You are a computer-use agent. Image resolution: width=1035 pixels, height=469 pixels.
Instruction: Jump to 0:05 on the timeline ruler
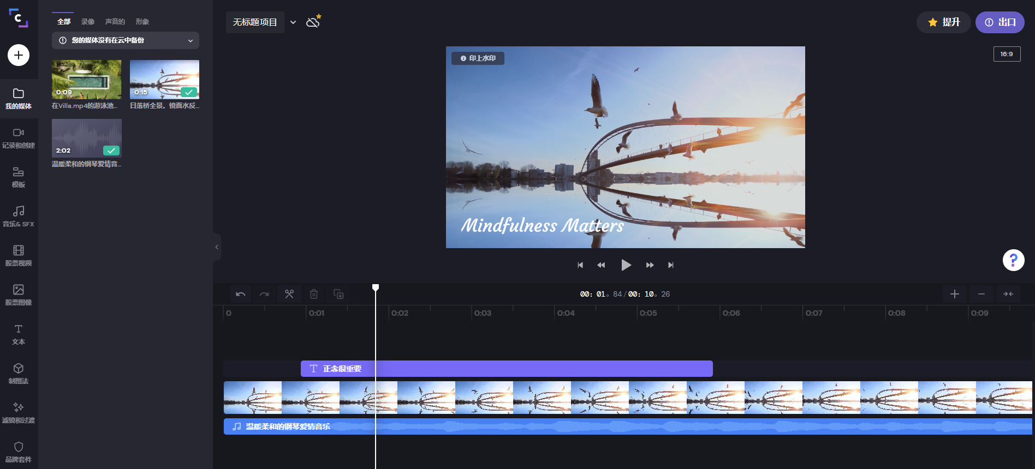click(648, 313)
